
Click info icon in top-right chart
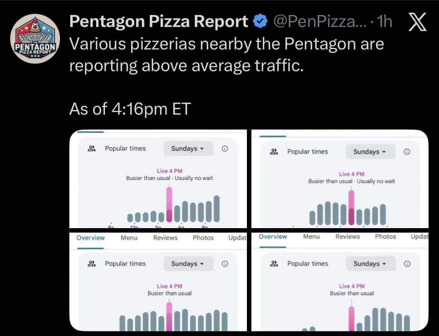point(407,152)
